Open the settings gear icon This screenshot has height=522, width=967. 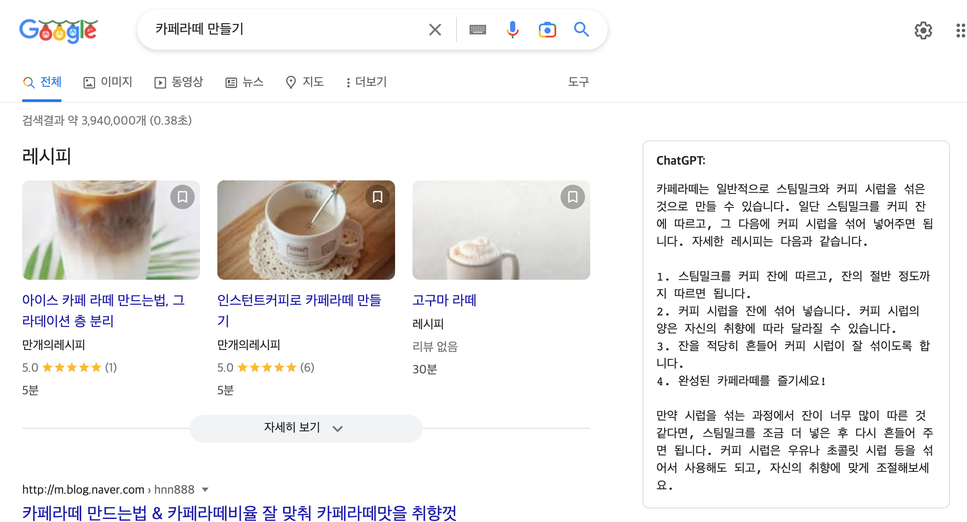(923, 31)
